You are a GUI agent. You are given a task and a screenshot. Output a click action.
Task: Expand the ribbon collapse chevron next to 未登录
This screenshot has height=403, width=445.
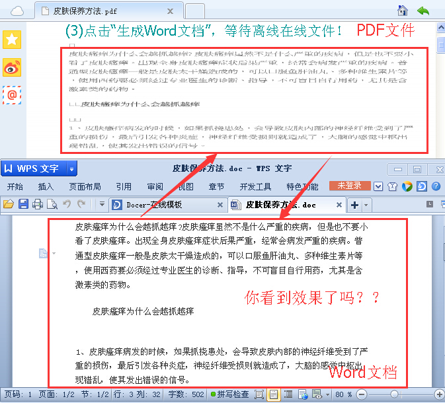[378, 186]
